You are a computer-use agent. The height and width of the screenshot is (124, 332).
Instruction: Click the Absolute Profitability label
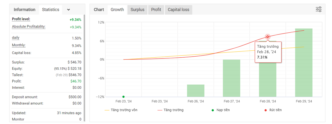tap(29, 26)
